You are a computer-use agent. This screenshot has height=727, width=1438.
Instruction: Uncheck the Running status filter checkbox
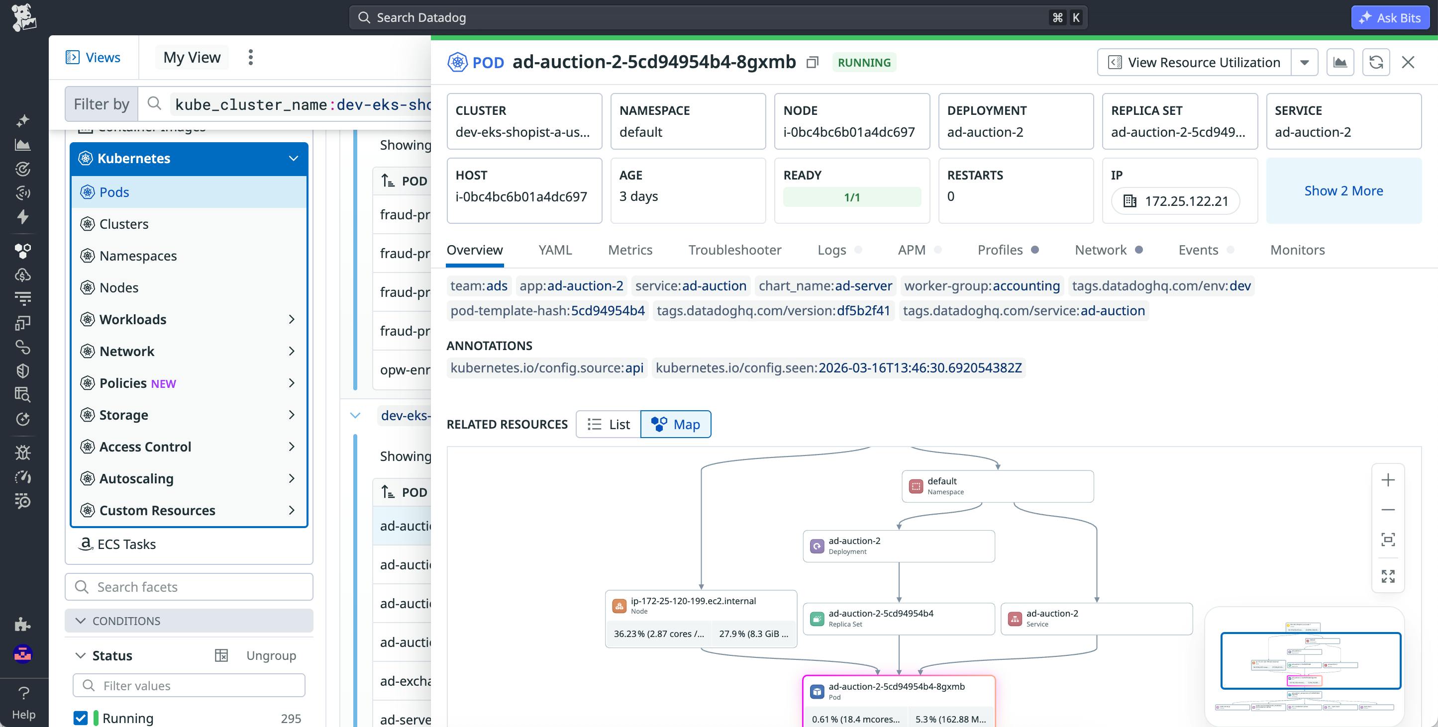tap(80, 718)
